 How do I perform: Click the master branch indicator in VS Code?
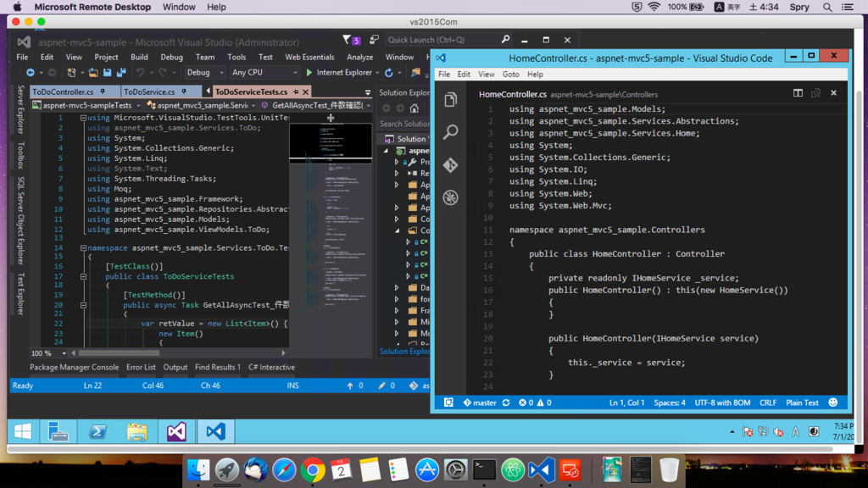point(480,402)
